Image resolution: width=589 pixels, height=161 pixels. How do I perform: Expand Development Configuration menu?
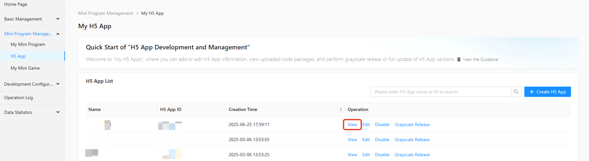tap(58, 84)
